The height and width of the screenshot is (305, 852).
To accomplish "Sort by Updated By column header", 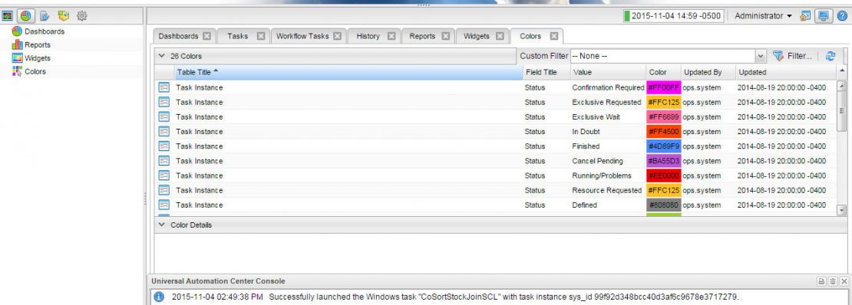I will click(708, 71).
